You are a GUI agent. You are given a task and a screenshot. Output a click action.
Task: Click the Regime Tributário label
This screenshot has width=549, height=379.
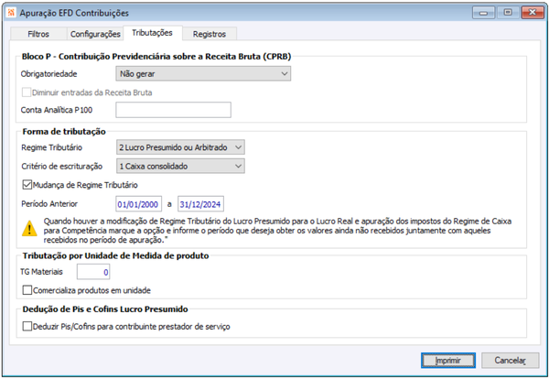[x=52, y=147]
